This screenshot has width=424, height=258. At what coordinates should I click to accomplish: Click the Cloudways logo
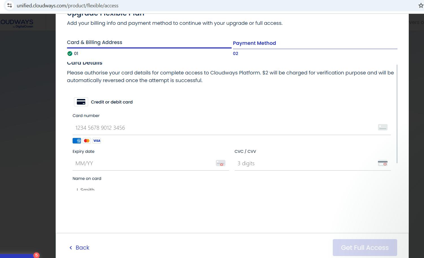coord(17,23)
